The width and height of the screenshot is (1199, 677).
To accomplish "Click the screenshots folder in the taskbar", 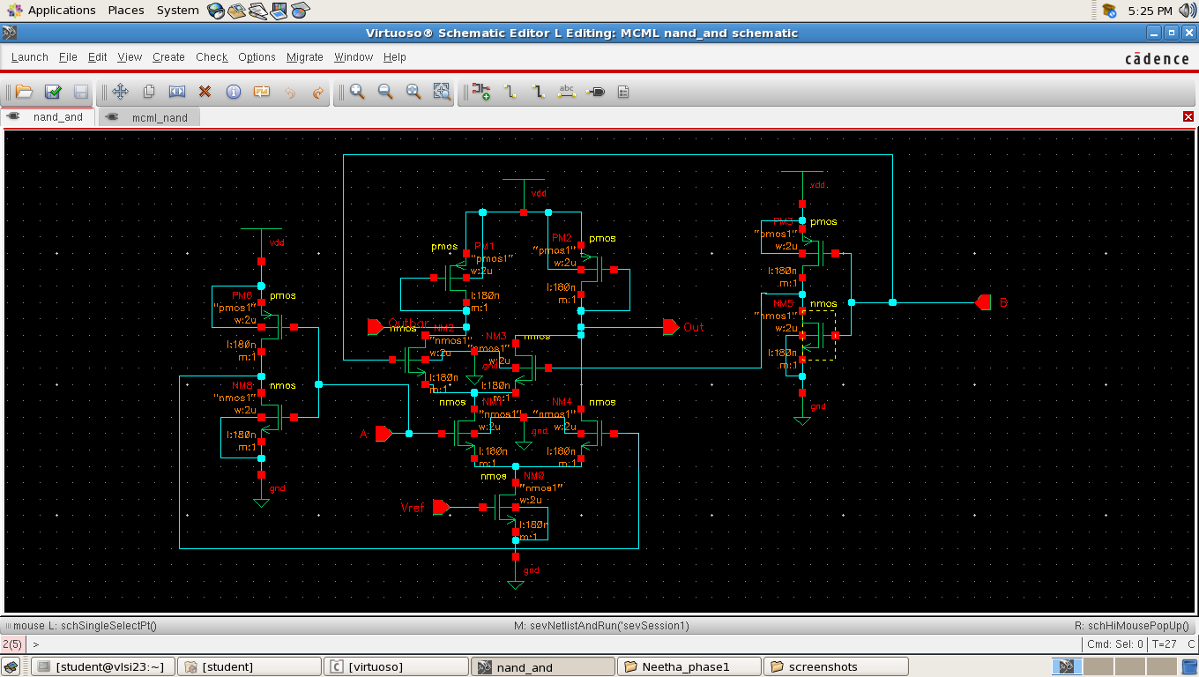I will point(834,666).
